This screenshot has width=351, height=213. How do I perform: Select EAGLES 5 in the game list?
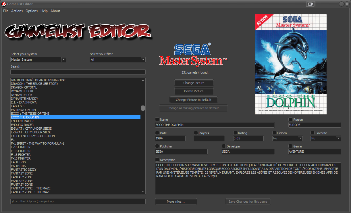[x=76, y=106]
